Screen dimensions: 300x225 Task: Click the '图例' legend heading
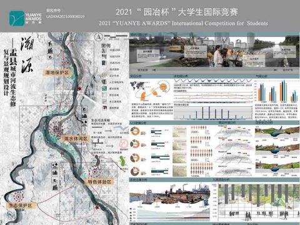click(106, 46)
